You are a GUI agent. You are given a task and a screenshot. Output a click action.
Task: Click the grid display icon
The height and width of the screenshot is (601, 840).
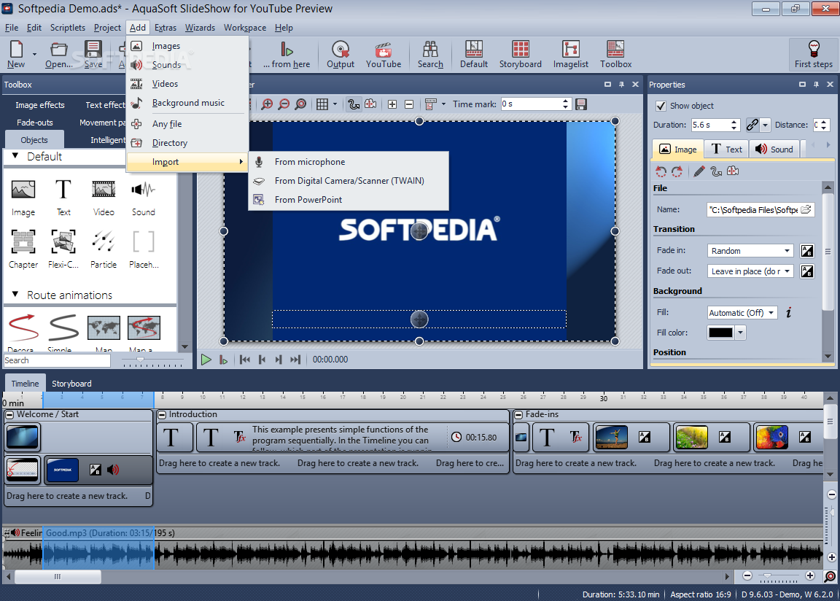[322, 104]
